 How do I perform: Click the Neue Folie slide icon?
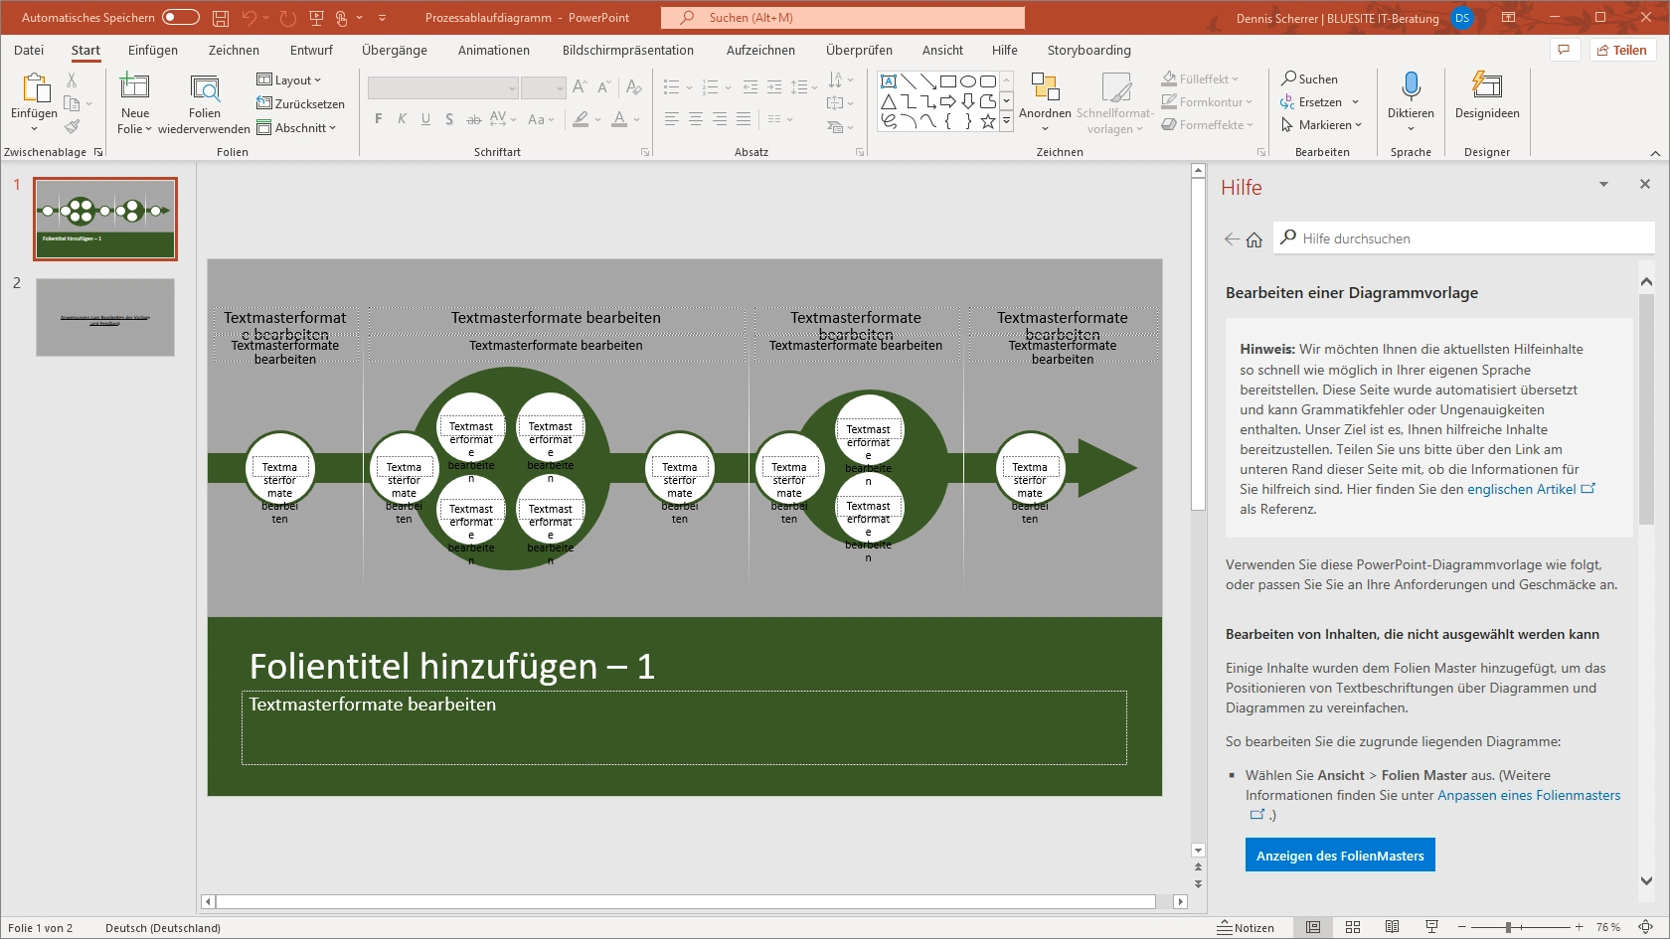(x=134, y=88)
